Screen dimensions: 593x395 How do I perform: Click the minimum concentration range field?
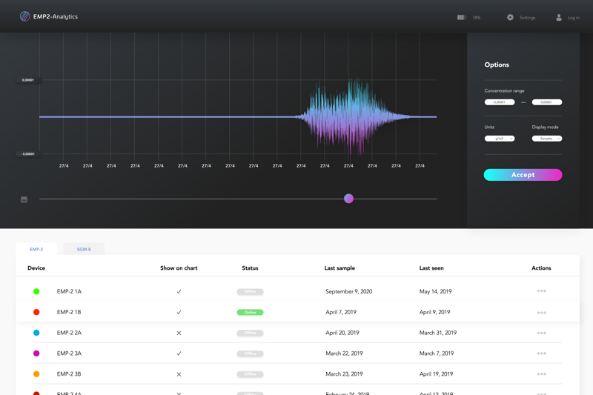[x=500, y=102]
